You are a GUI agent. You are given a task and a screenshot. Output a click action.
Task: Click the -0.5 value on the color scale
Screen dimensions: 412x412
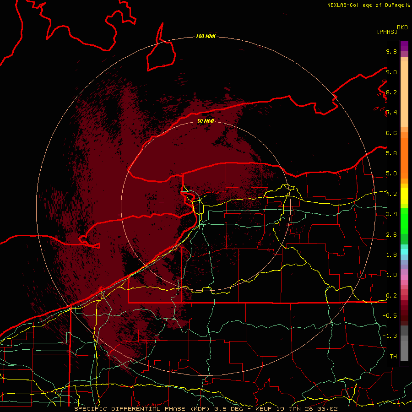[390, 315]
